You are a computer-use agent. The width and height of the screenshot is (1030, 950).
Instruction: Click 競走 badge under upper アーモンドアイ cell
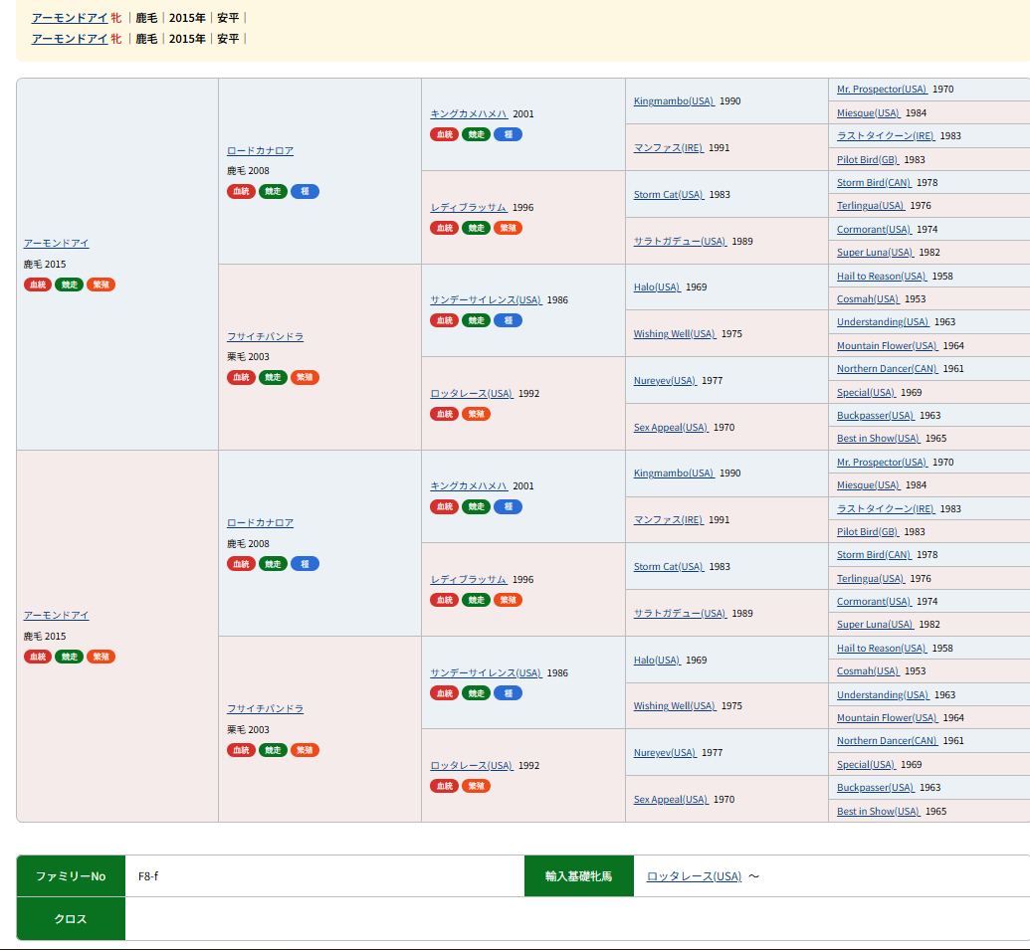(x=69, y=285)
